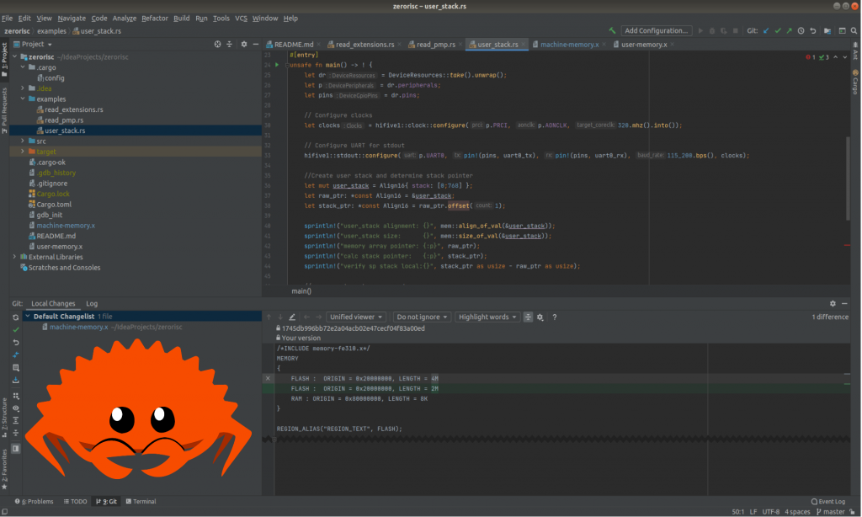This screenshot has height=517, width=862.
Task: Push commits using the green arrow Git icon
Action: (x=790, y=29)
